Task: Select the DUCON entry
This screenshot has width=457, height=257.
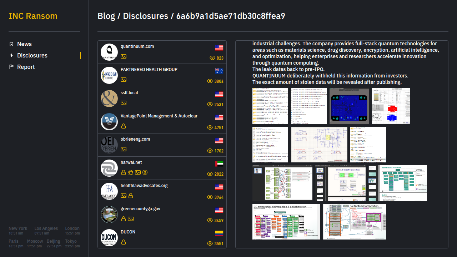Action: coord(162,237)
